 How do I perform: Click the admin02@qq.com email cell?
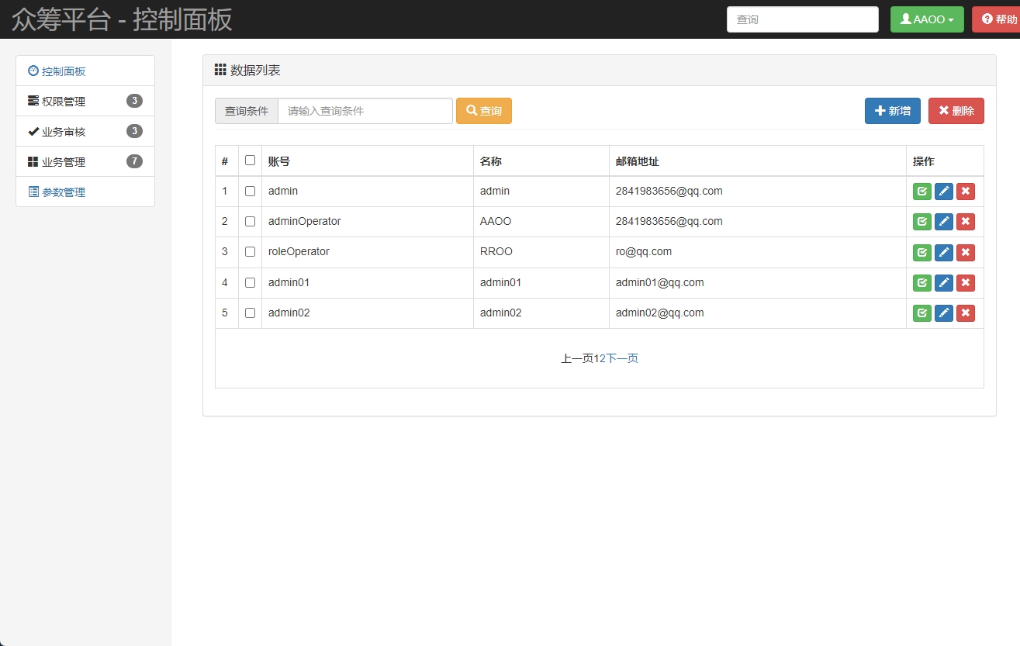758,313
